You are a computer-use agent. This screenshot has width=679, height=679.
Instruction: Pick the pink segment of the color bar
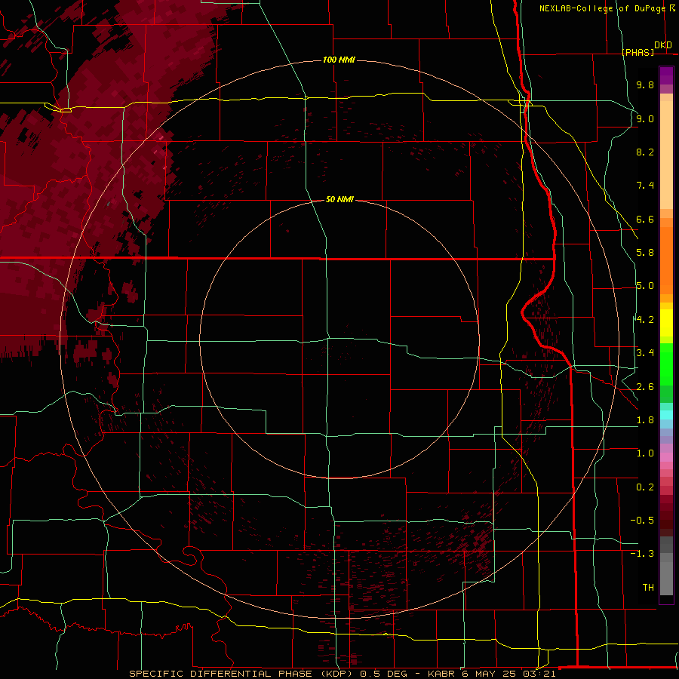tap(666, 457)
